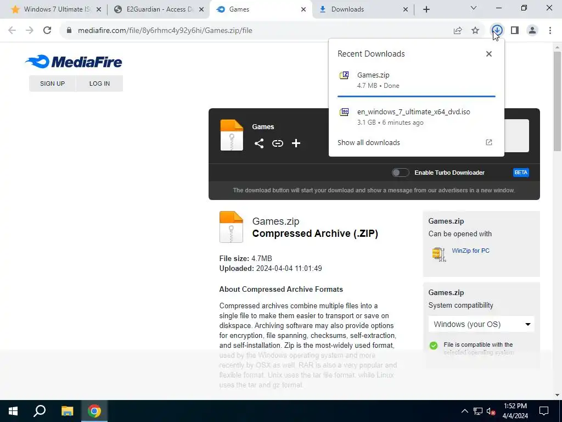Click the Compressed Archive (.ZIP) heading
Image resolution: width=562 pixels, height=422 pixels.
[x=315, y=234]
